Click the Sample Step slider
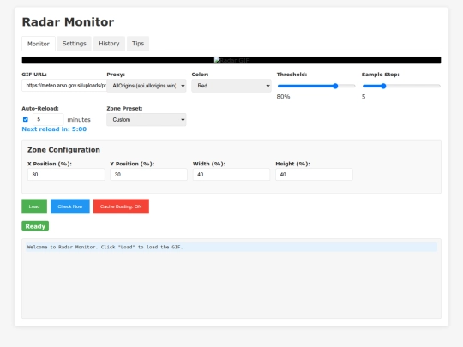Image resolution: width=463 pixels, height=347 pixels. click(401, 86)
